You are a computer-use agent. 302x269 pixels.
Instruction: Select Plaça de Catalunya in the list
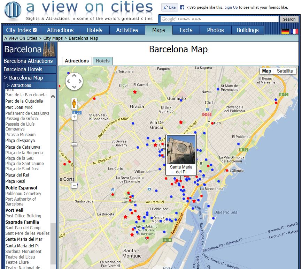coord(23,147)
